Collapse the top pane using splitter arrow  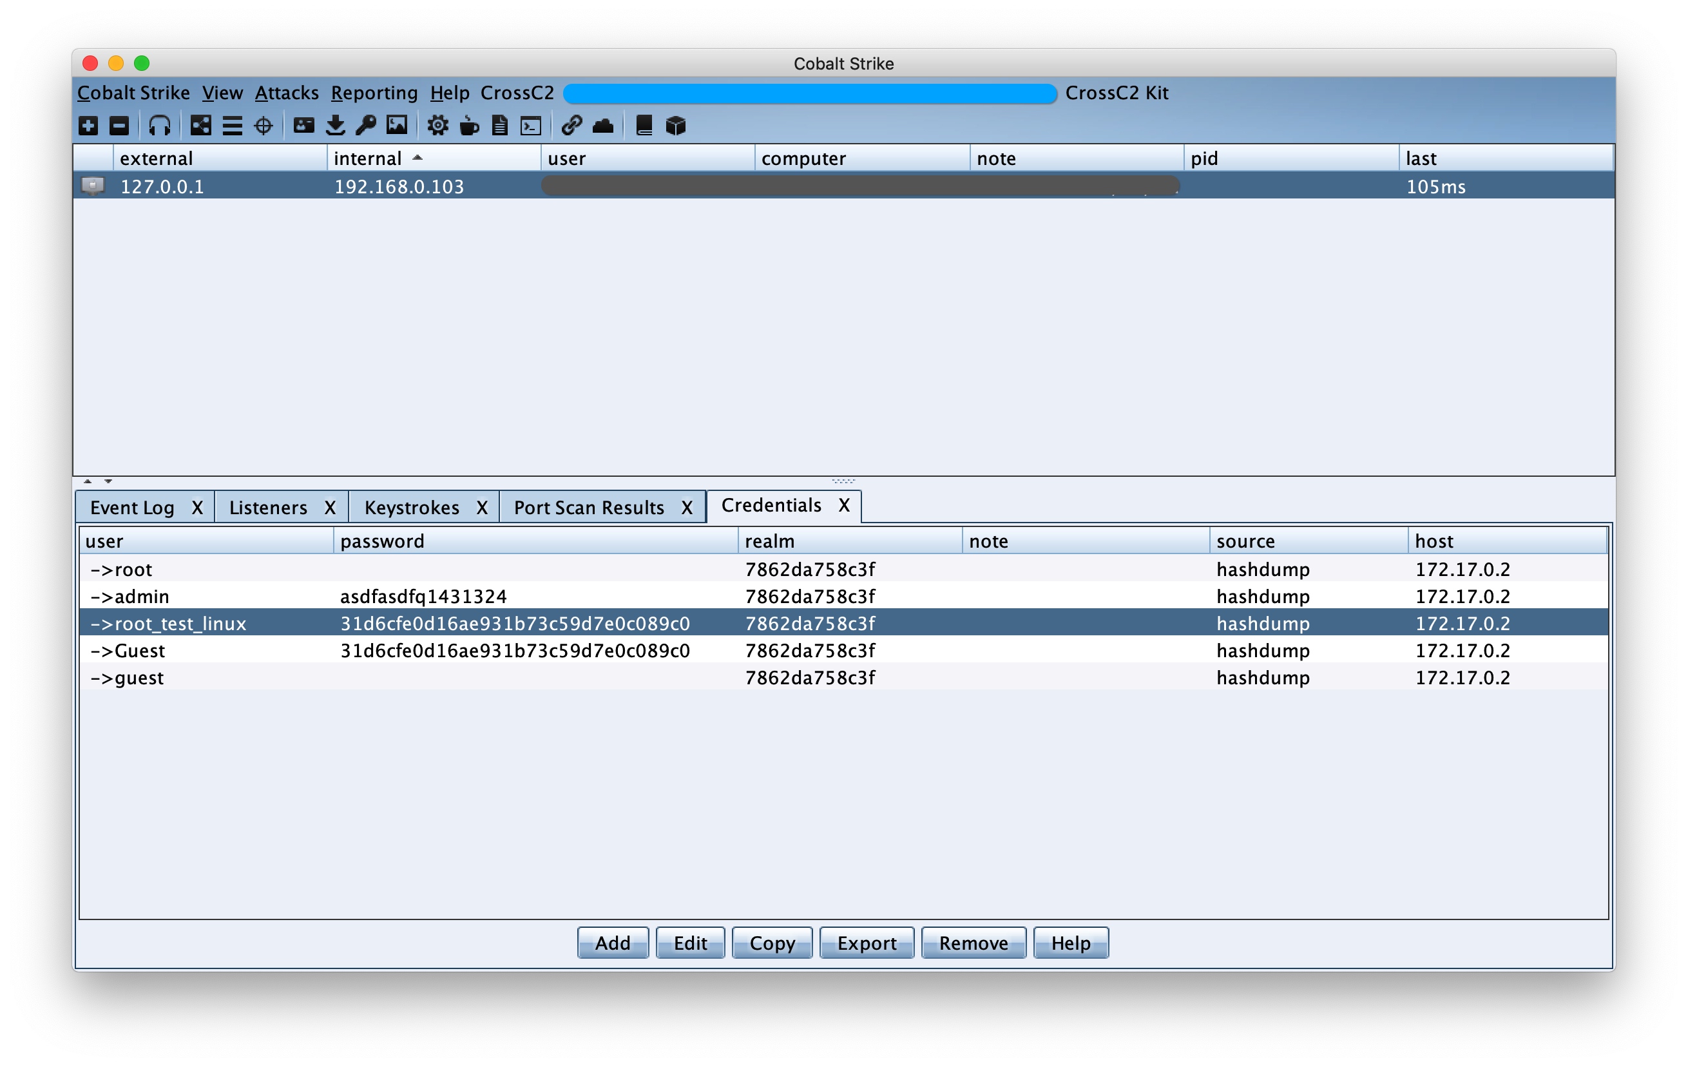click(88, 481)
